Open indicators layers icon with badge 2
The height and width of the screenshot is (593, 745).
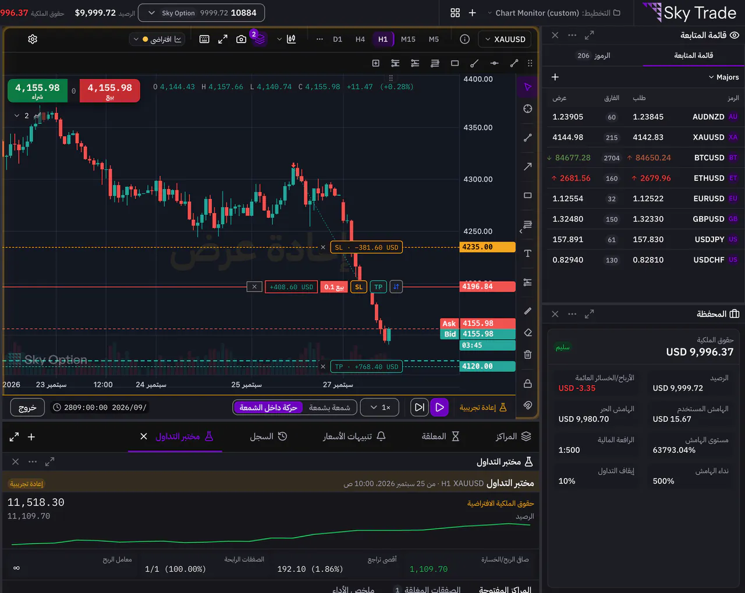coord(259,39)
